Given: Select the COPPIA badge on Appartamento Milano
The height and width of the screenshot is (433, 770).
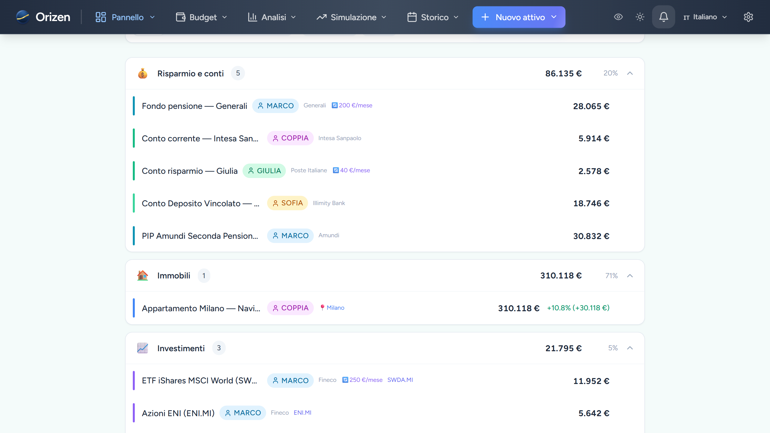Looking at the screenshot, I should coord(290,308).
